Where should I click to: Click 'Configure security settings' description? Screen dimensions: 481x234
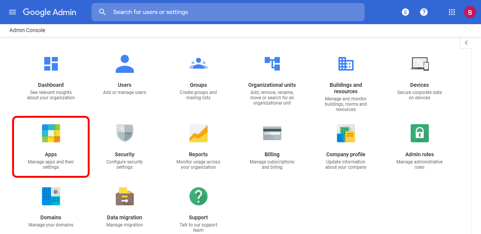click(x=125, y=165)
